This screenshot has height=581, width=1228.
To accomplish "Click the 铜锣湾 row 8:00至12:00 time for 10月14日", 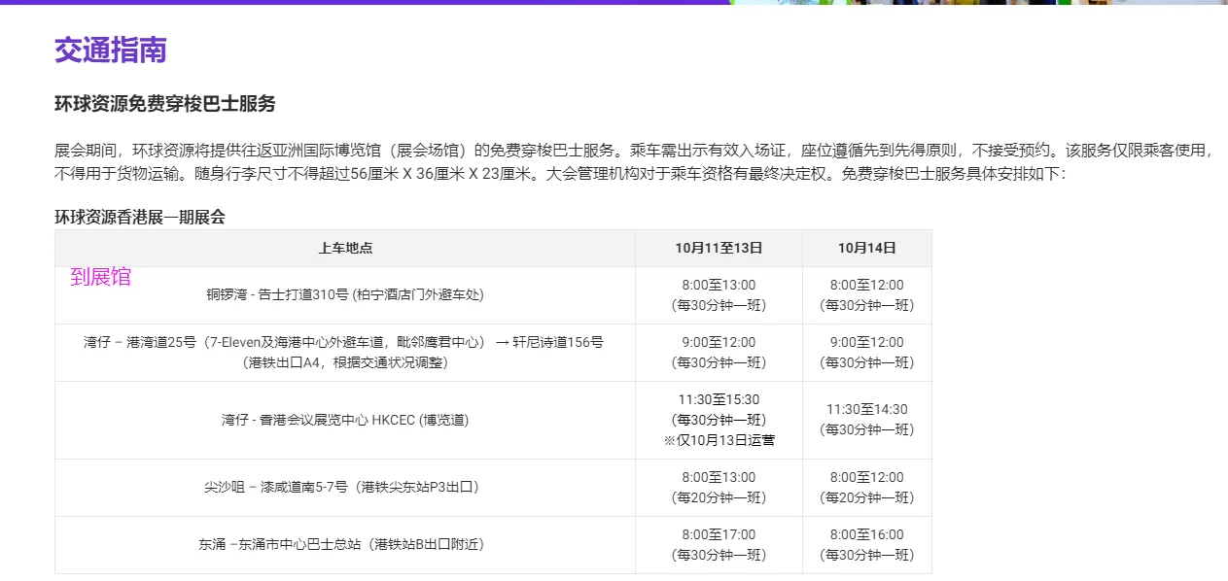I will pyautogui.click(x=867, y=285).
